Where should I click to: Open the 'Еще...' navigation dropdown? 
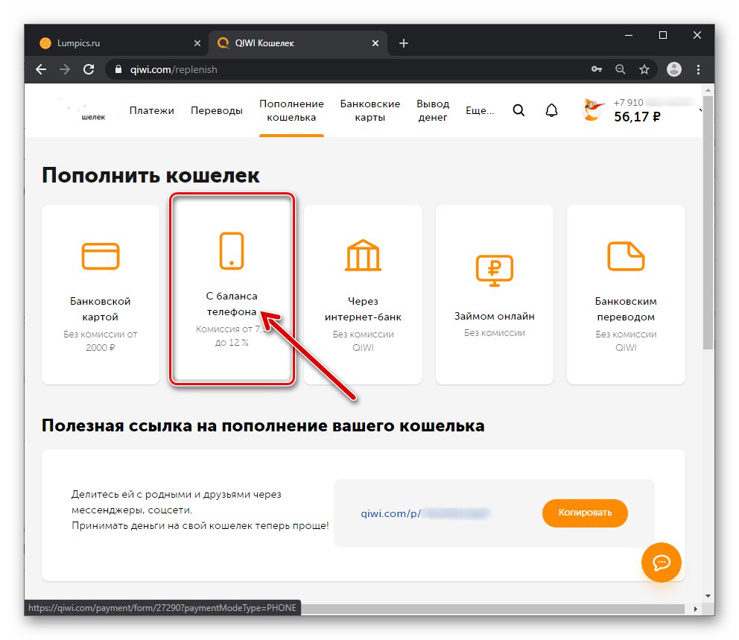(479, 110)
